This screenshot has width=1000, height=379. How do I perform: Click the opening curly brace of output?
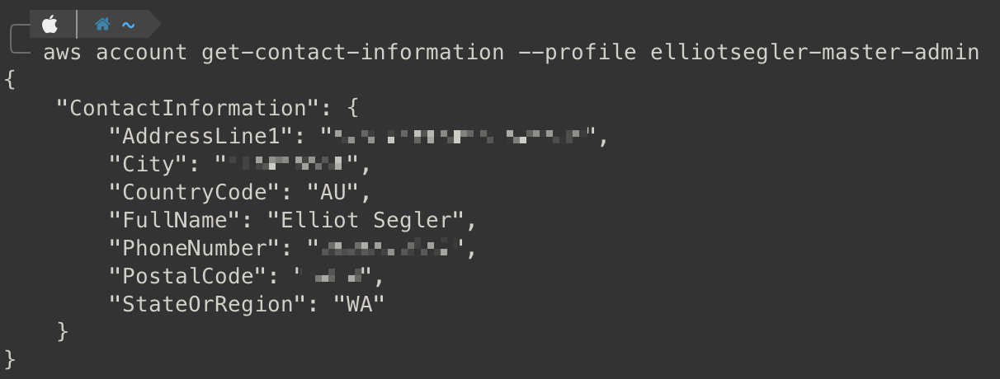coord(9,80)
